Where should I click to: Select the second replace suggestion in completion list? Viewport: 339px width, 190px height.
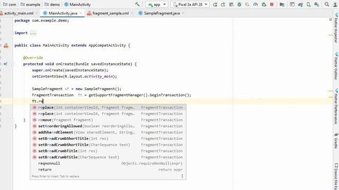(x=108, y=114)
